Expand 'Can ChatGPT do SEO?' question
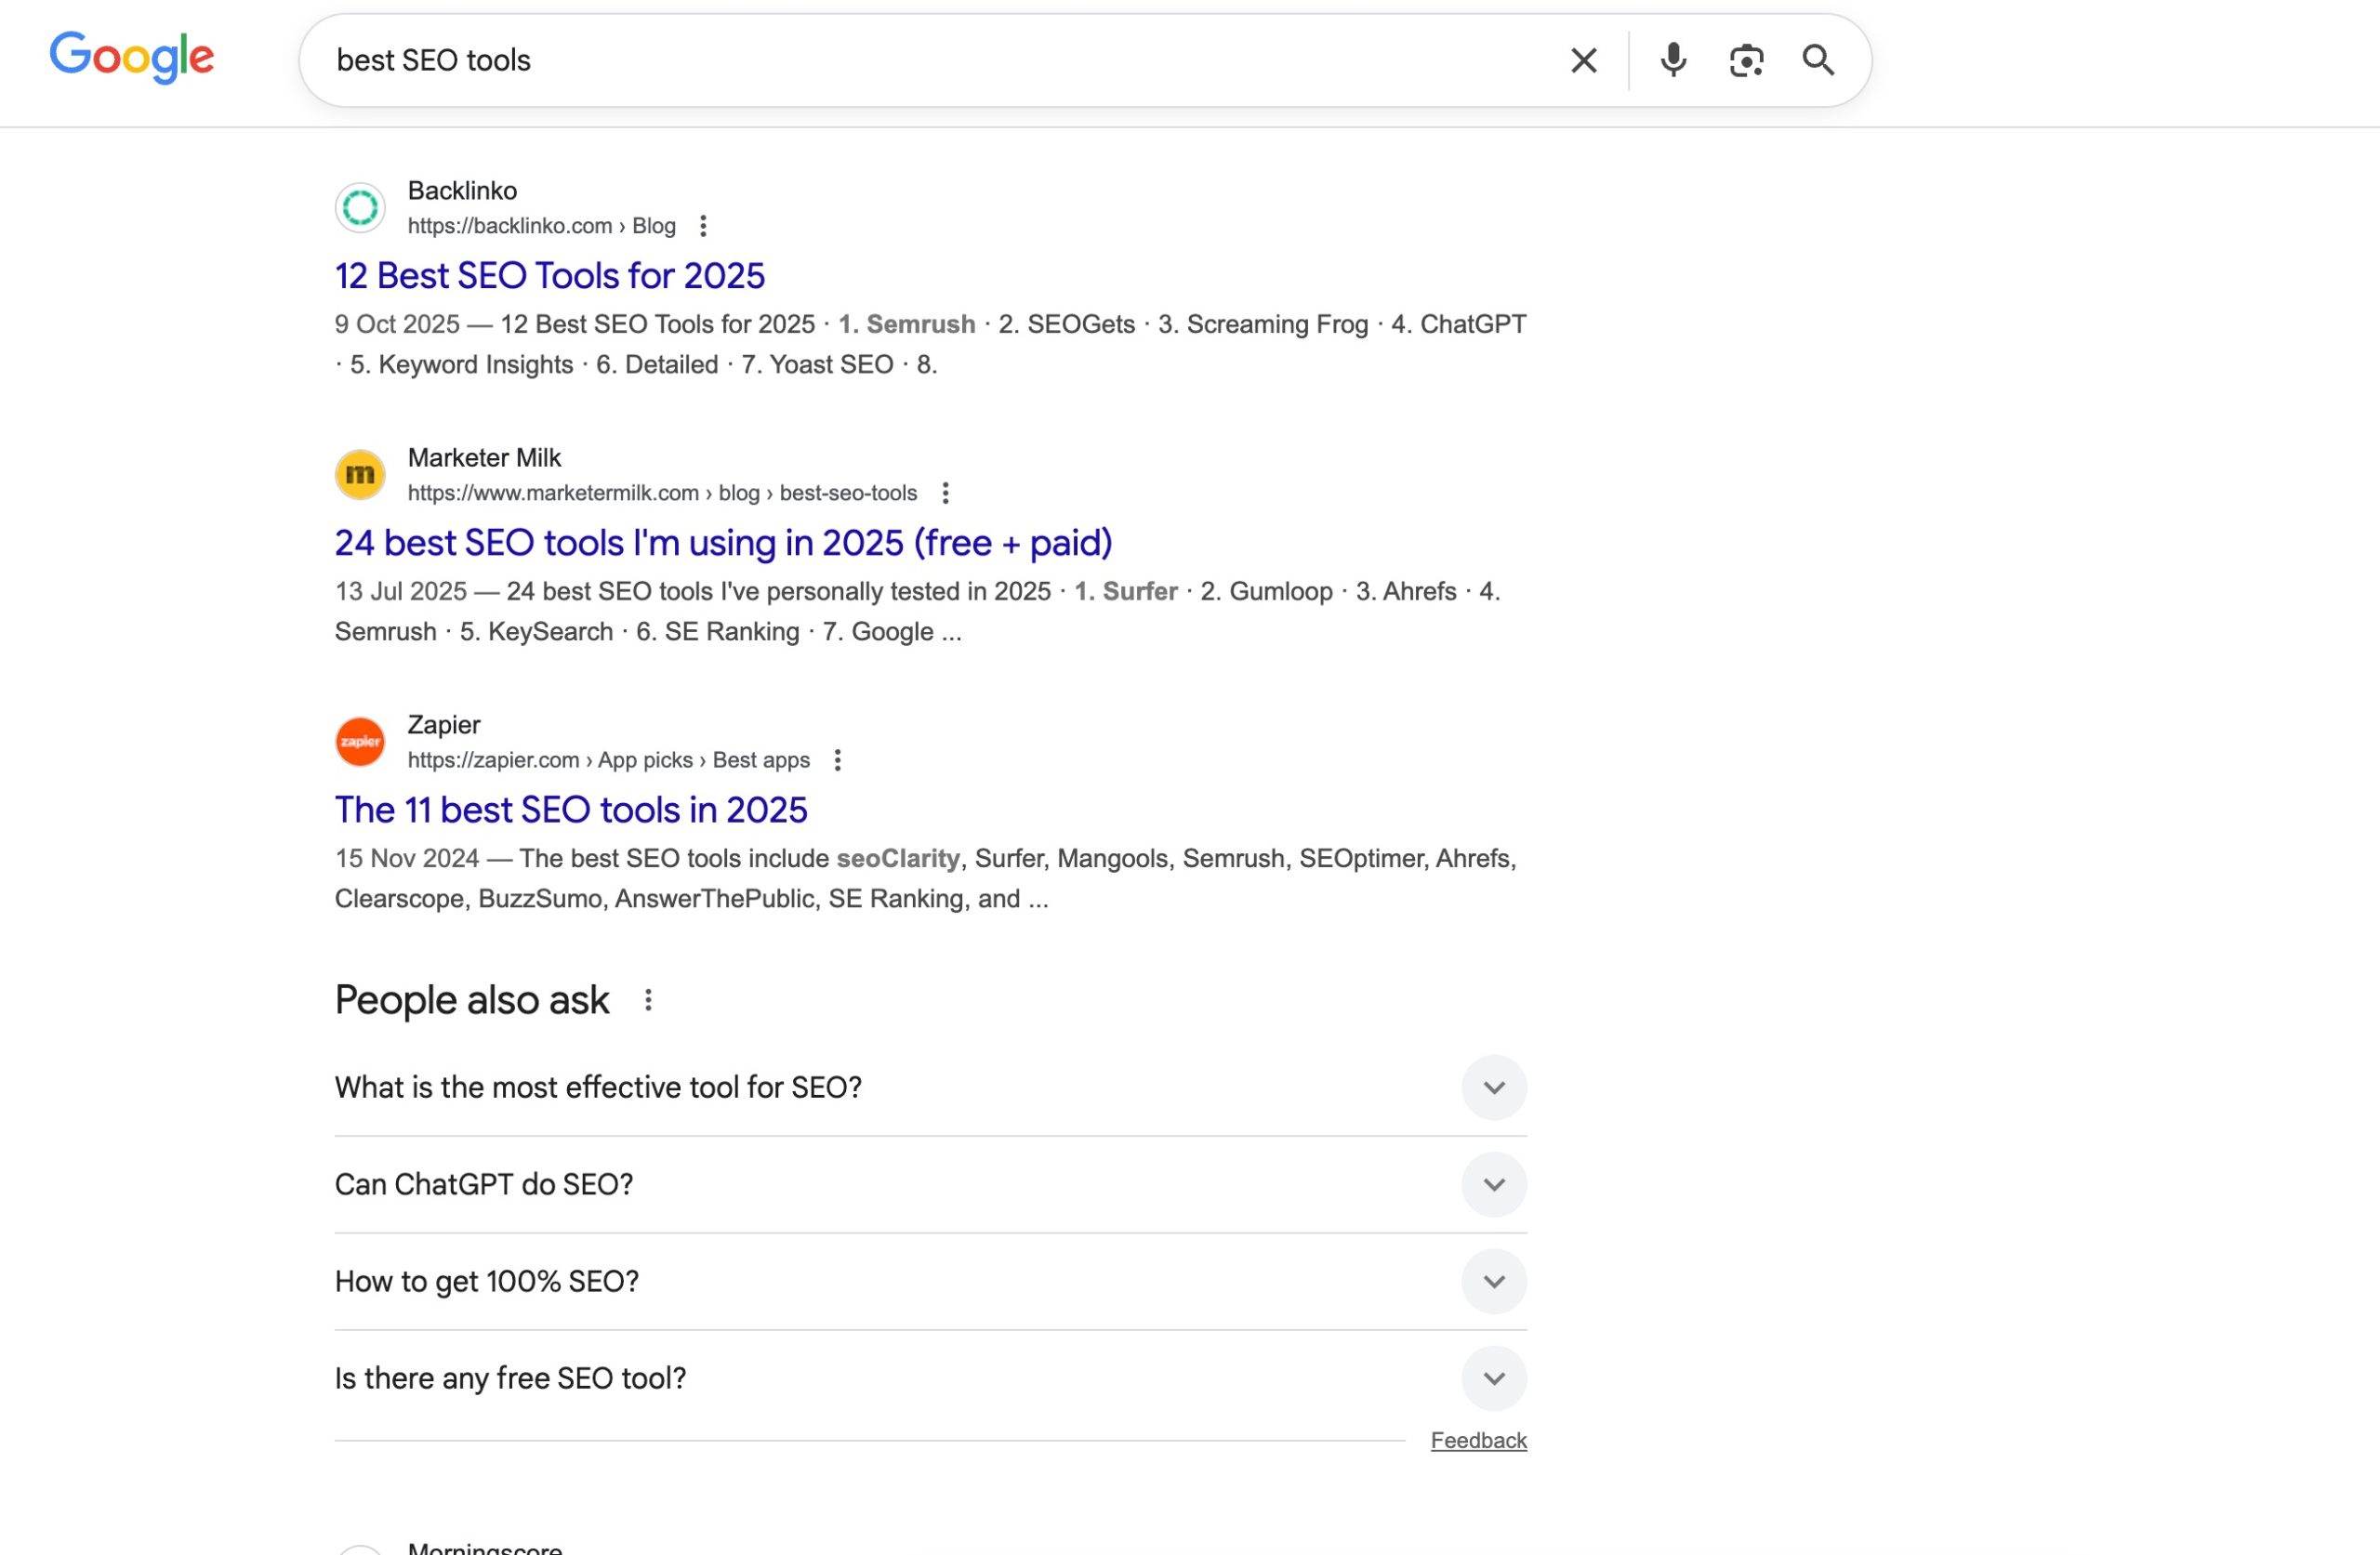The width and height of the screenshot is (2380, 1555). pyautogui.click(x=1494, y=1184)
